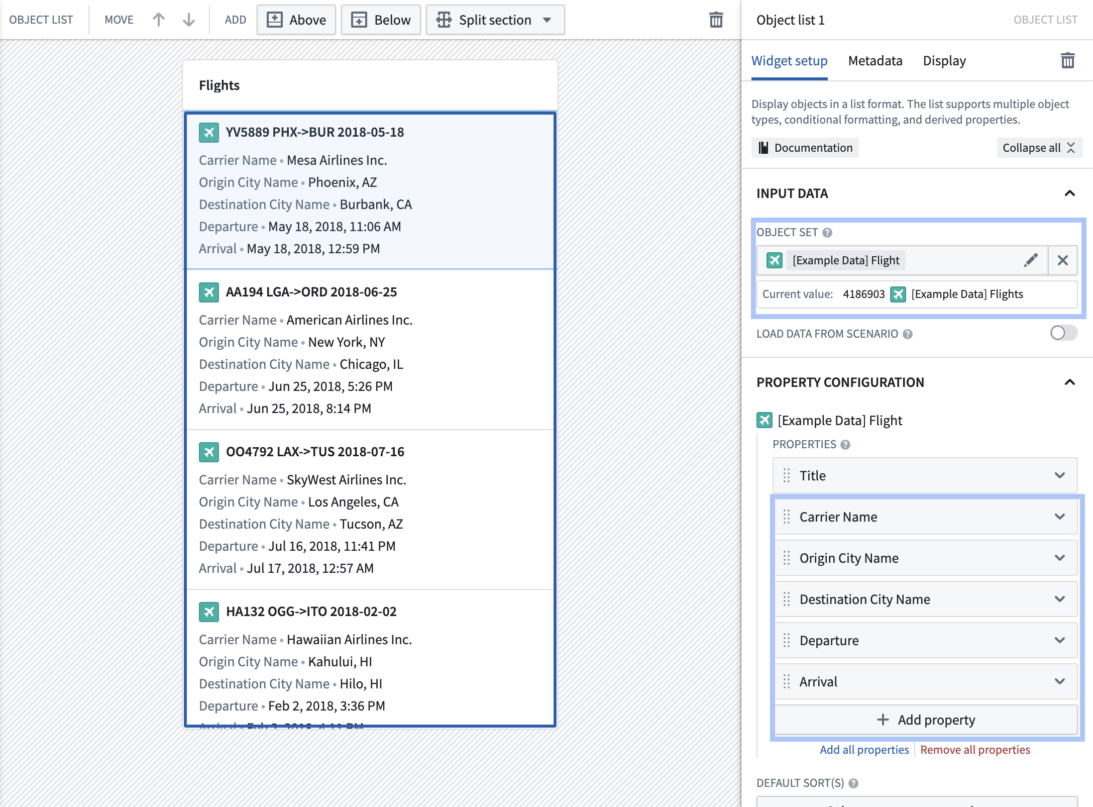The width and height of the screenshot is (1093, 807).
Task: Click Remove all properties link
Action: click(975, 750)
